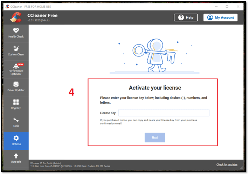Image resolution: width=249 pixels, height=175 pixels.
Task: Click the 'Activate your license' heading
Action: tap(155, 88)
